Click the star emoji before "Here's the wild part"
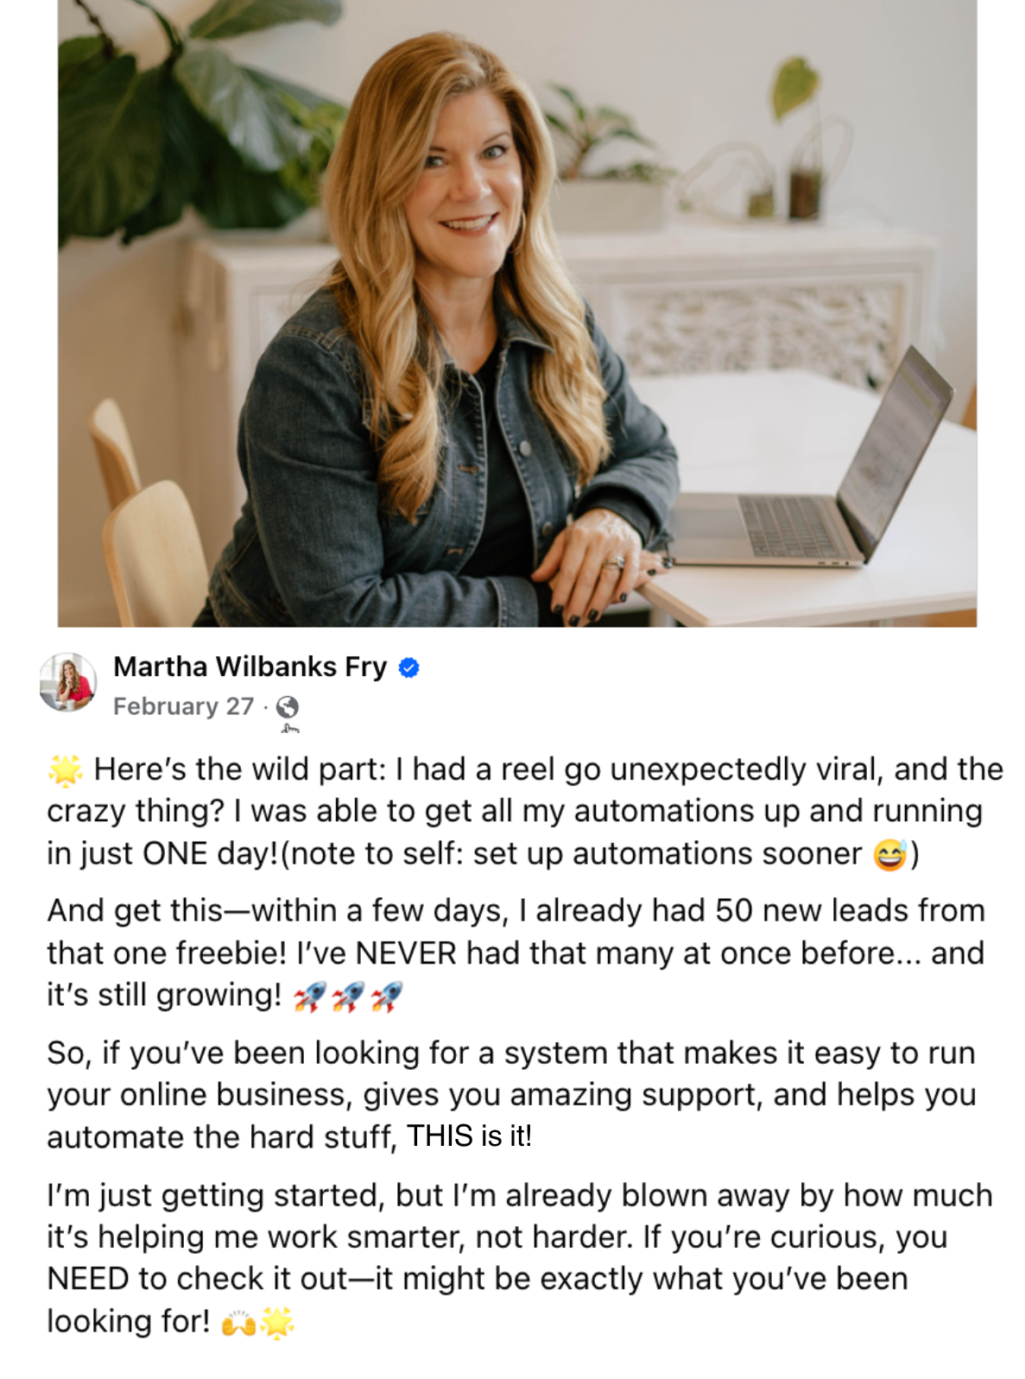Image resolution: width=1025 pixels, height=1379 pixels. [65, 769]
